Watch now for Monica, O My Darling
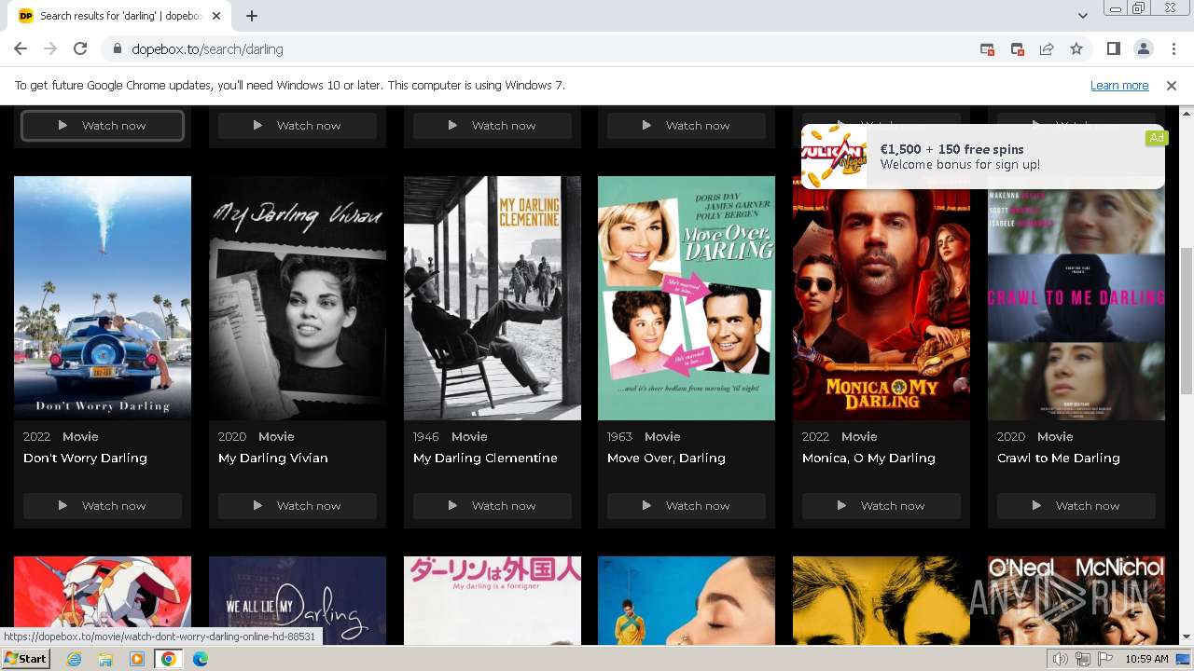The image size is (1194, 671). [x=882, y=505]
